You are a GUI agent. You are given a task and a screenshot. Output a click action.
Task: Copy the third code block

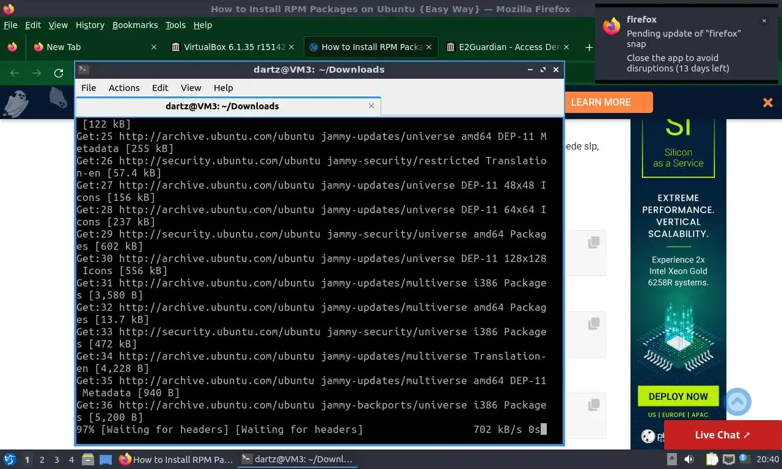coord(593,405)
